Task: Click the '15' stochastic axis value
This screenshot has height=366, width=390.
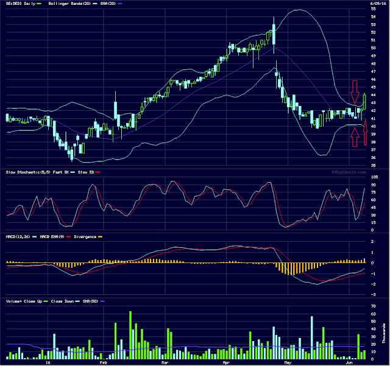Action: (x=373, y=223)
